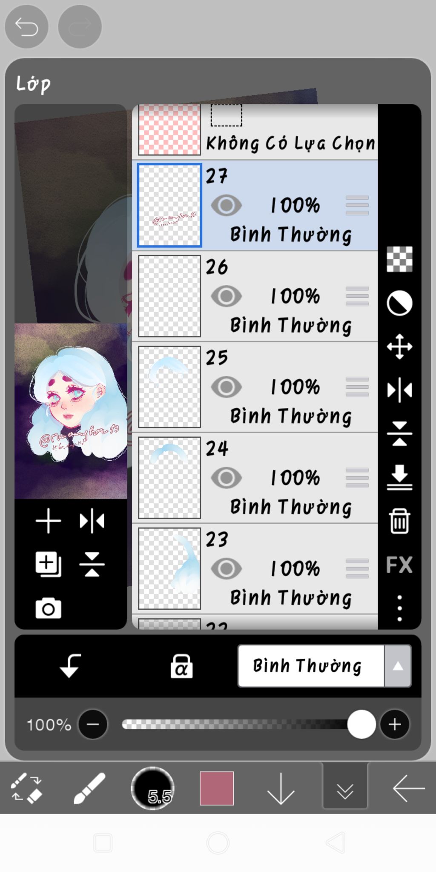
Task: Click the undo arrow button
Action: pyautogui.click(x=26, y=27)
